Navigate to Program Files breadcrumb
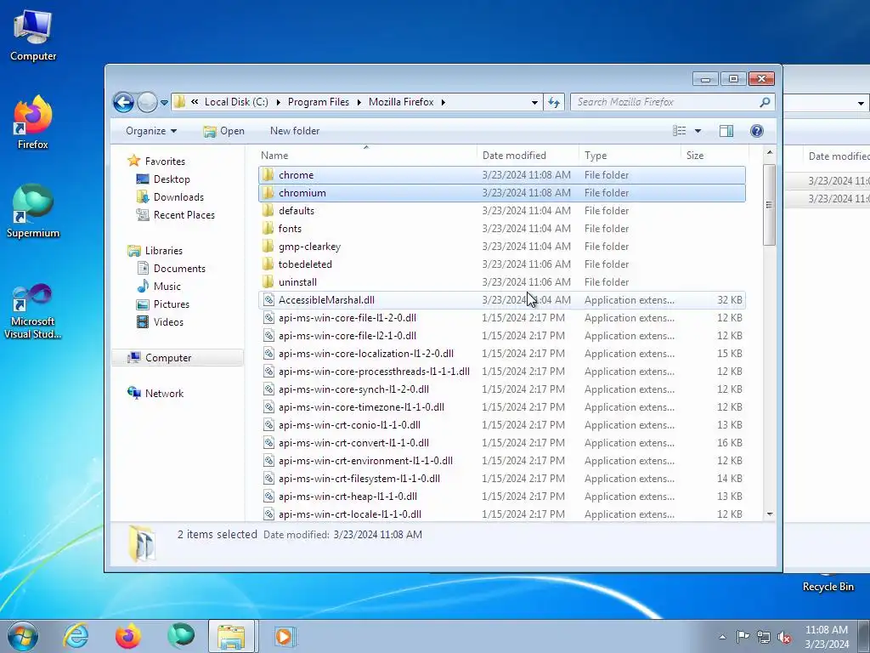 tap(318, 102)
